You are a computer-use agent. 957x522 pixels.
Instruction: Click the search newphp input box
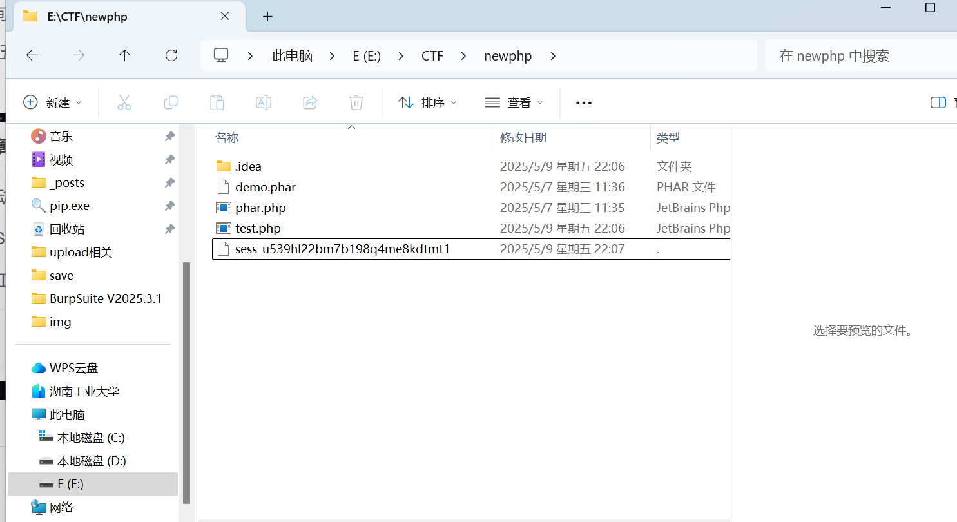(857, 56)
